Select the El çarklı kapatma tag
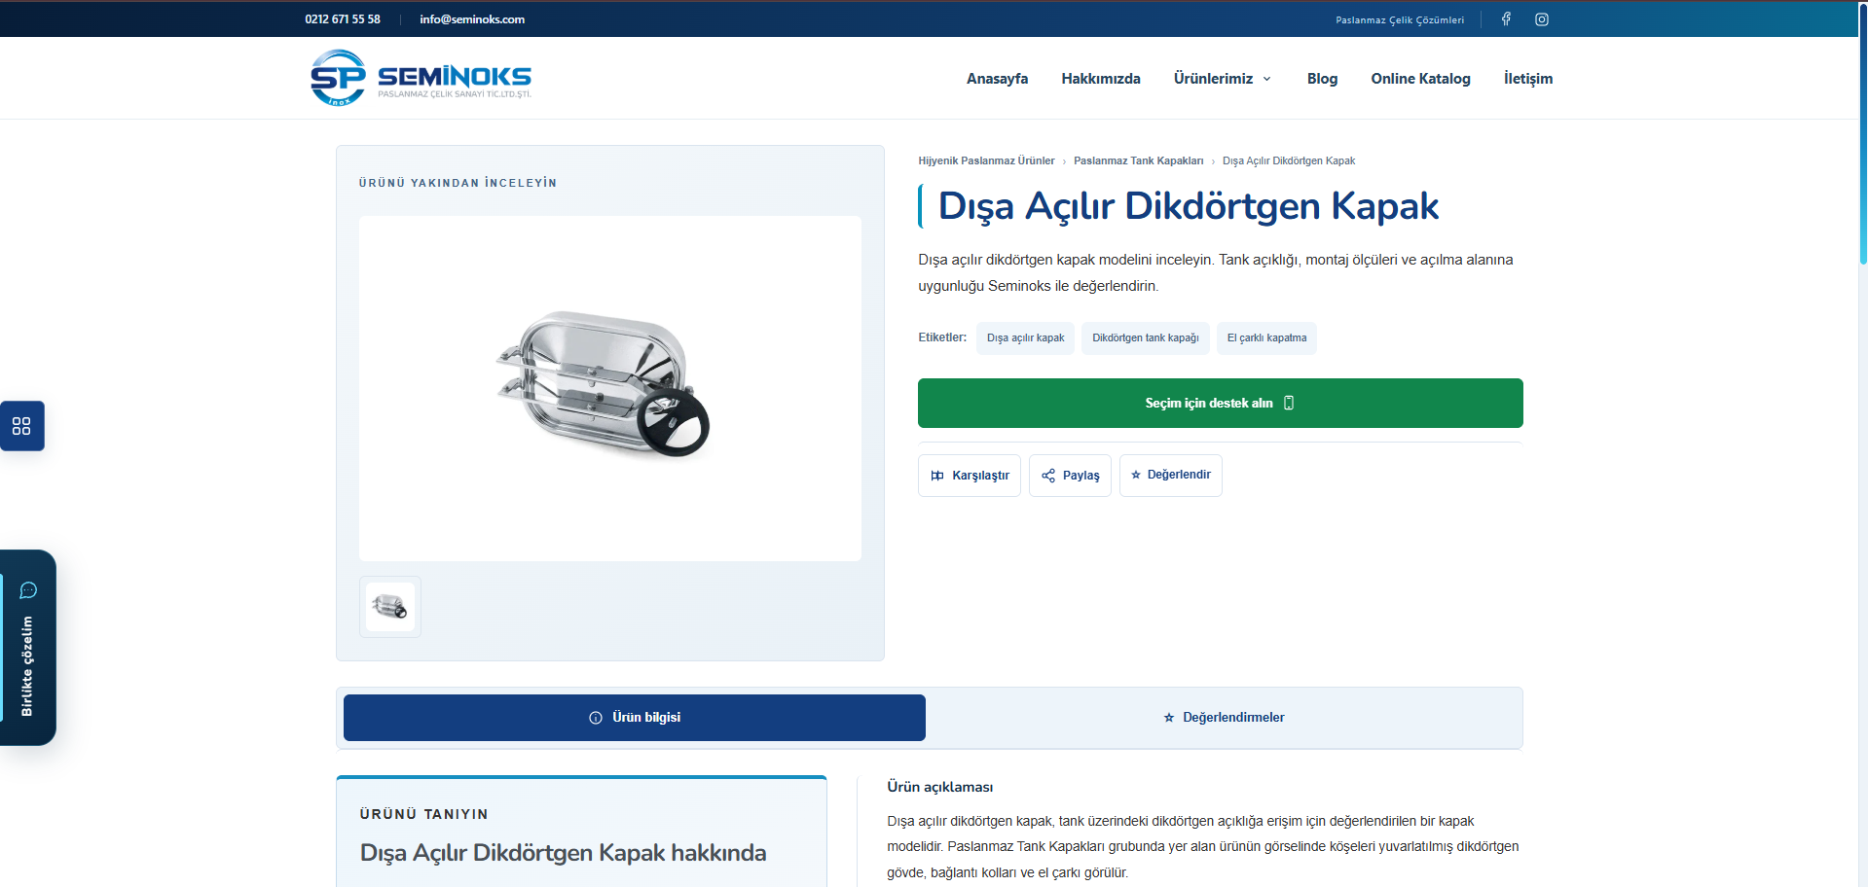Screen dimensions: 1868x887 click(x=1266, y=338)
